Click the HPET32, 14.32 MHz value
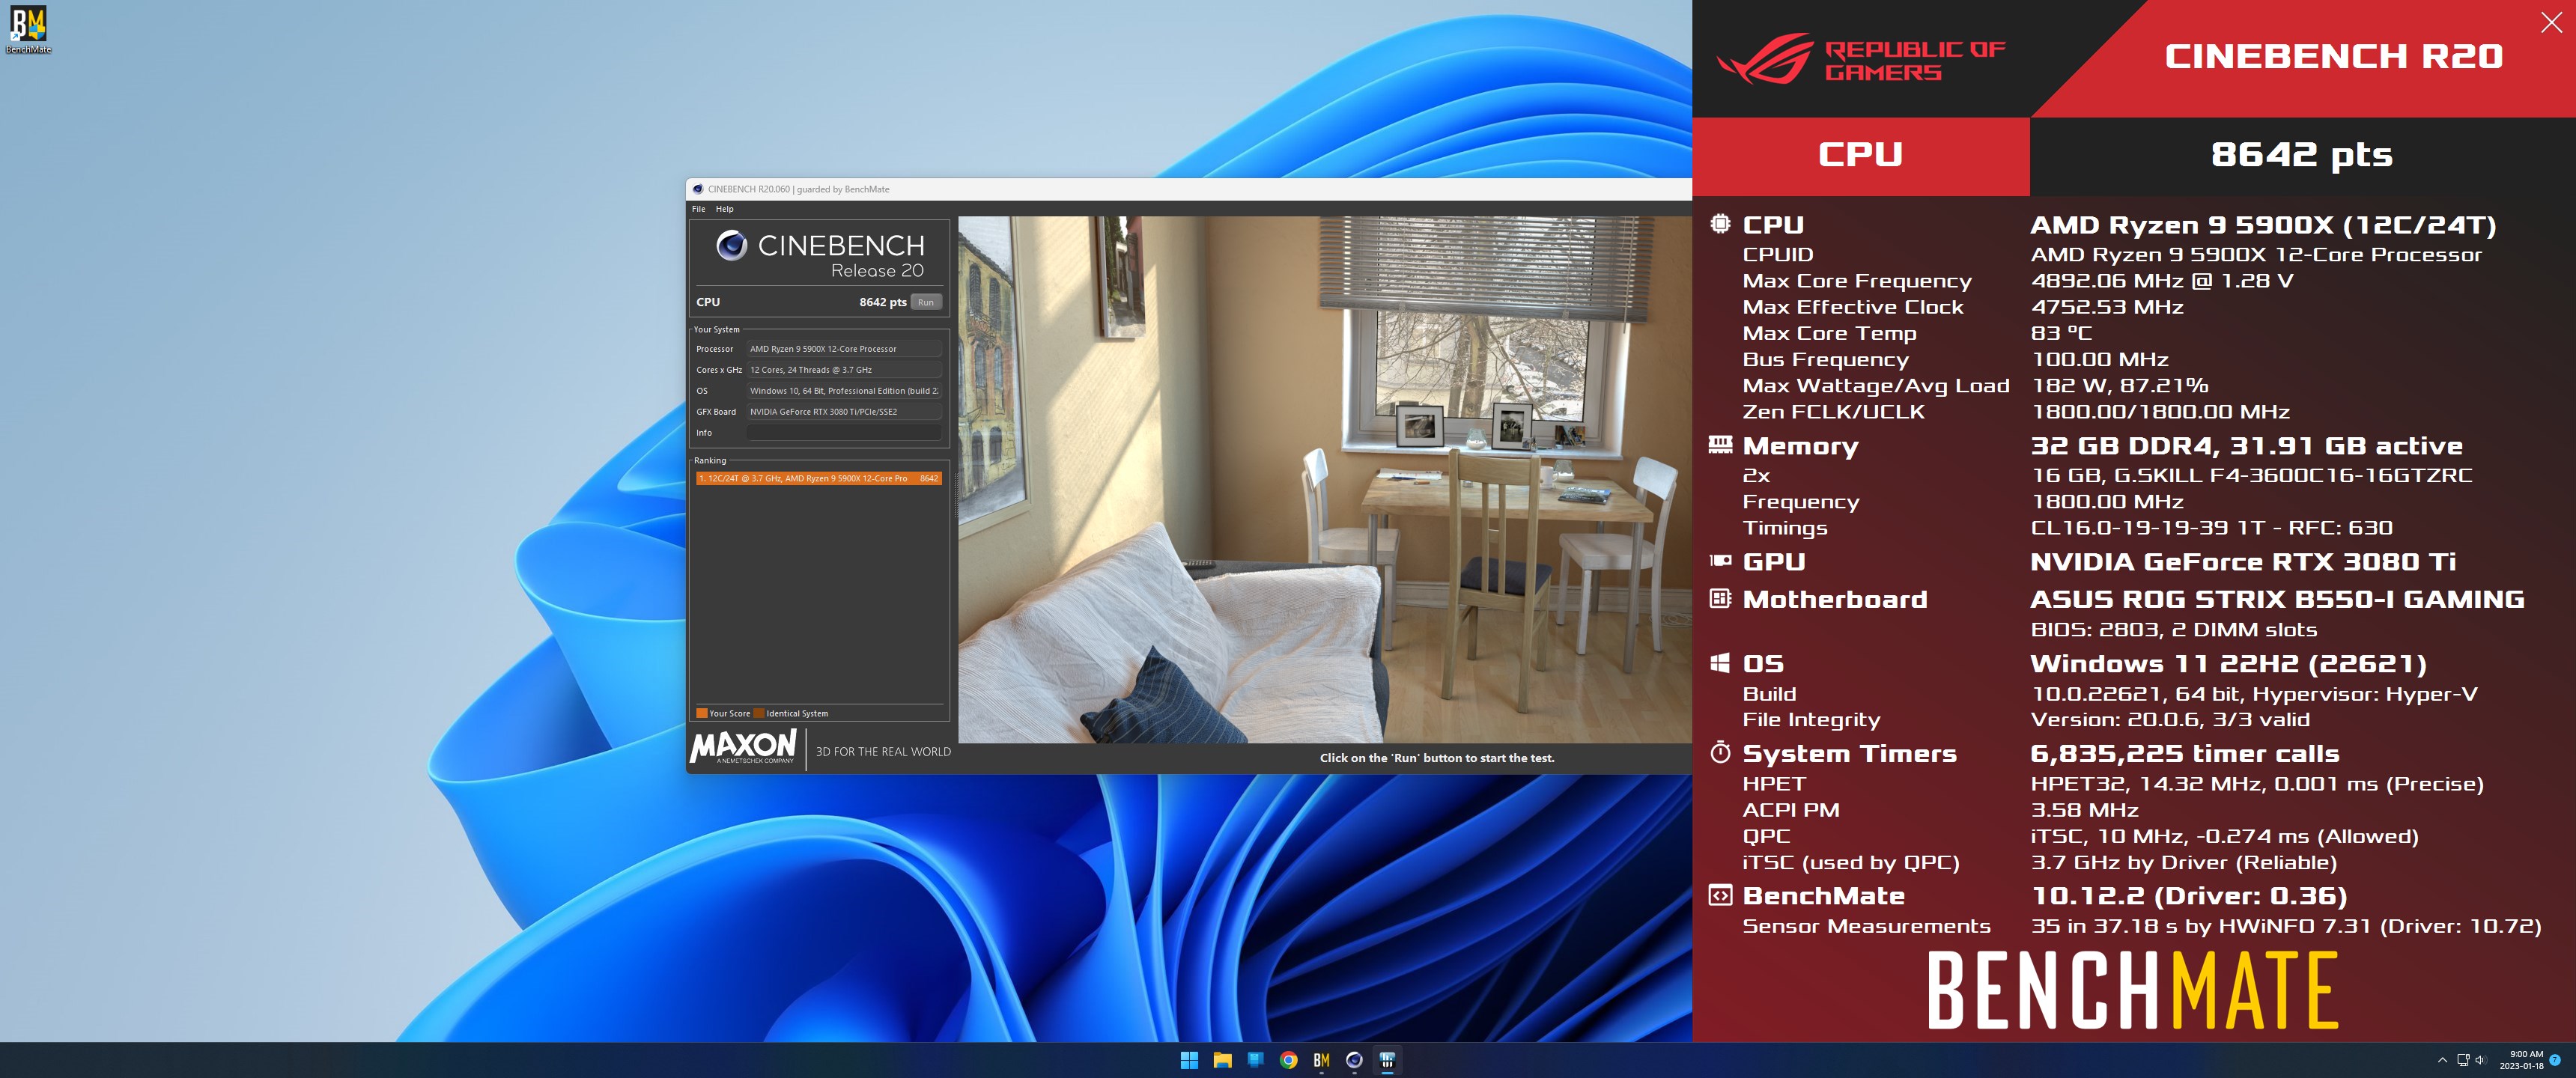Screen dimensions: 2576x1078 click(2257, 784)
